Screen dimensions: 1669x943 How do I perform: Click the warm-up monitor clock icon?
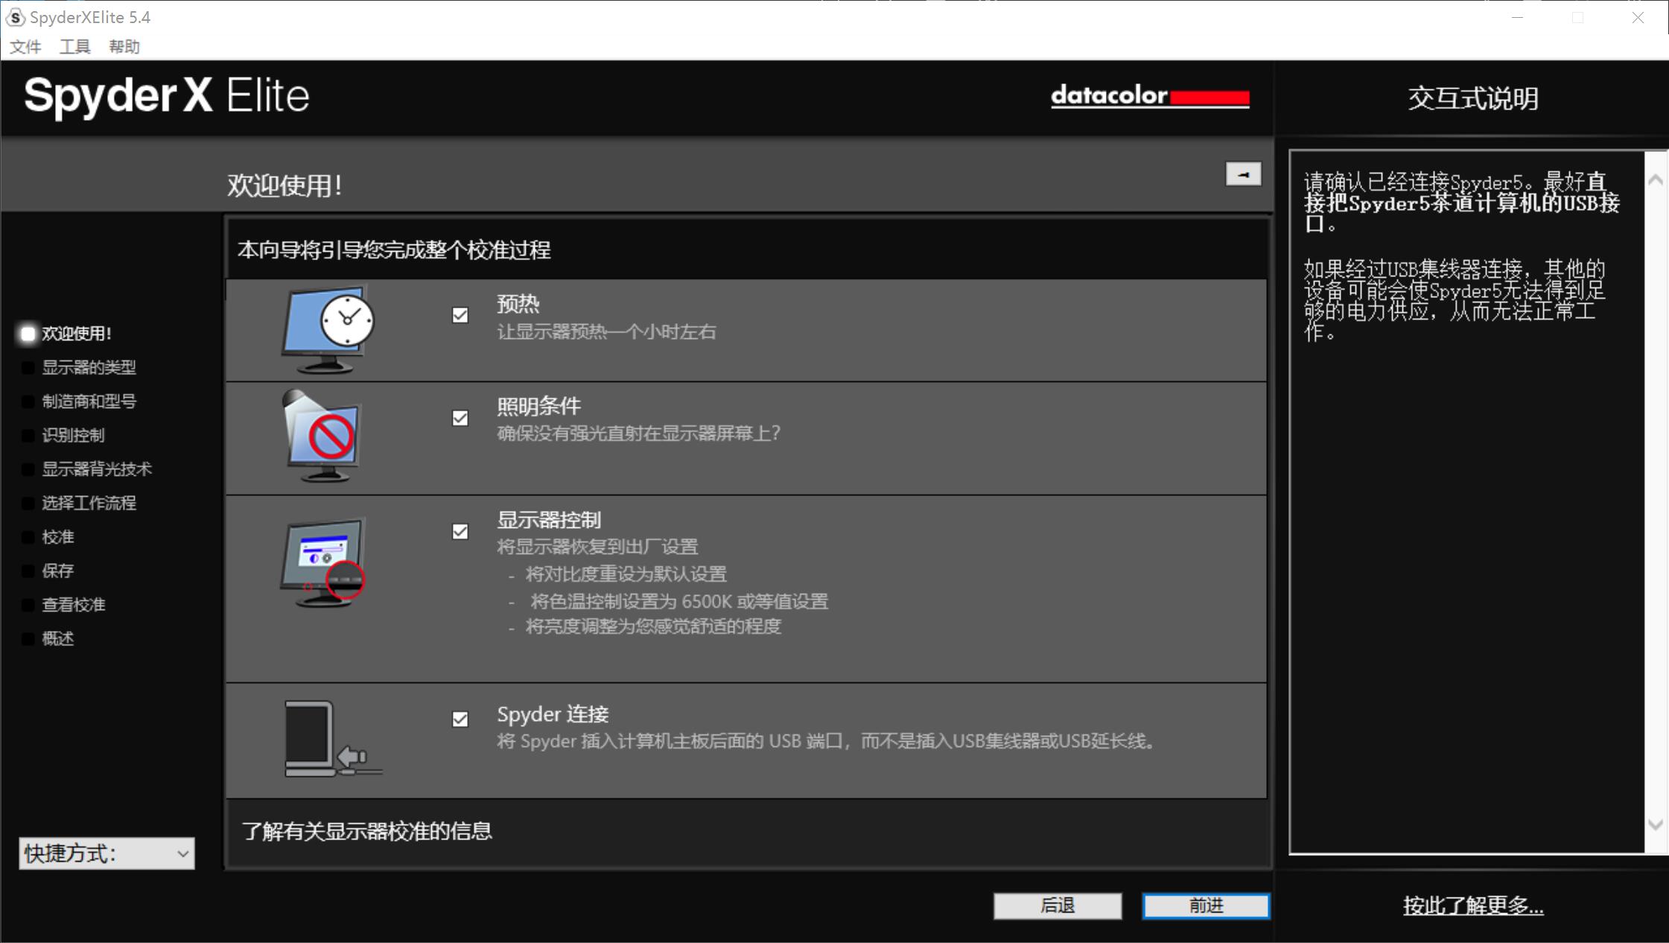pyautogui.click(x=328, y=328)
